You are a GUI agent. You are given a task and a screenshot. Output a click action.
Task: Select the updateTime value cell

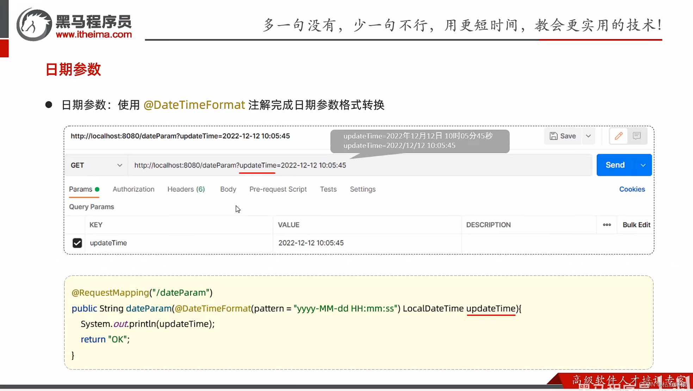(311, 243)
